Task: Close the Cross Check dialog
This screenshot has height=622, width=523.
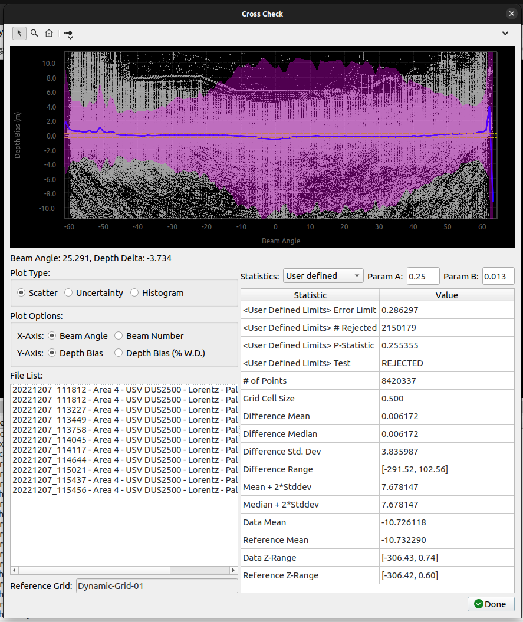Action: [511, 14]
